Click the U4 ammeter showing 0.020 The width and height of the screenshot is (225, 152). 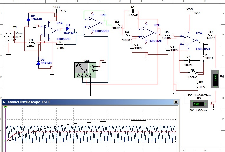click(x=215, y=79)
